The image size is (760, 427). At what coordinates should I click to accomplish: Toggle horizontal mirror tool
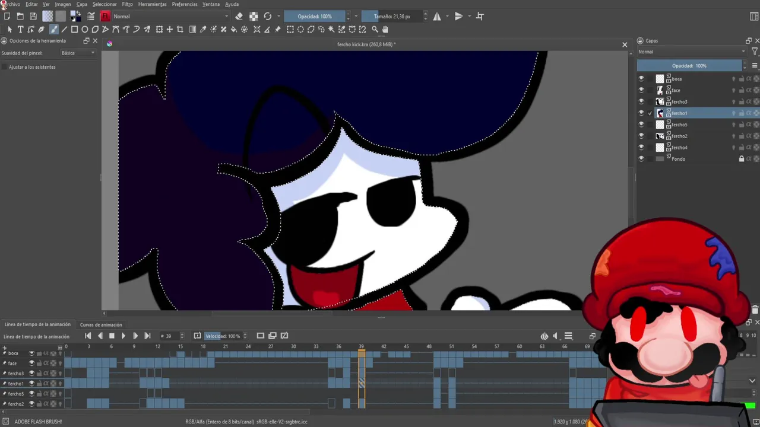438,16
